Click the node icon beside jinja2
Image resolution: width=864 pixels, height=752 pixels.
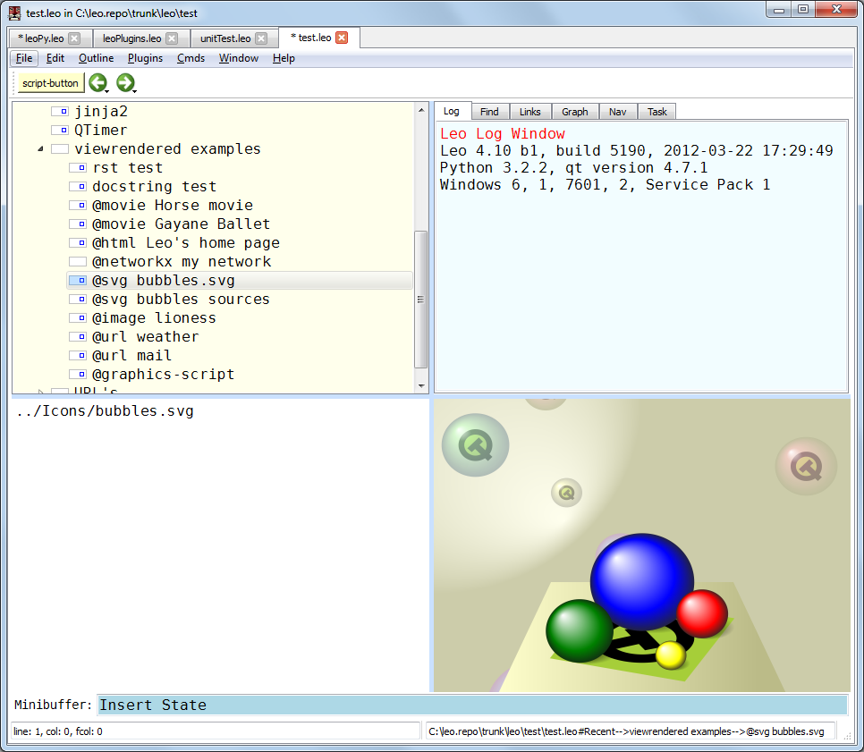(x=60, y=111)
